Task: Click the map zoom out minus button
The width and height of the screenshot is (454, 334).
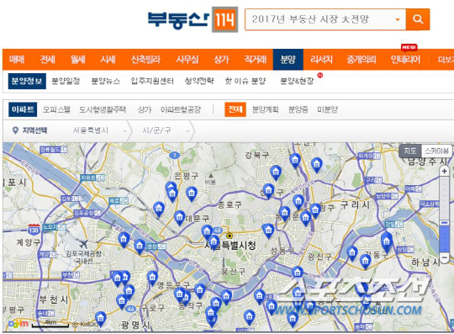Action: coord(444,257)
